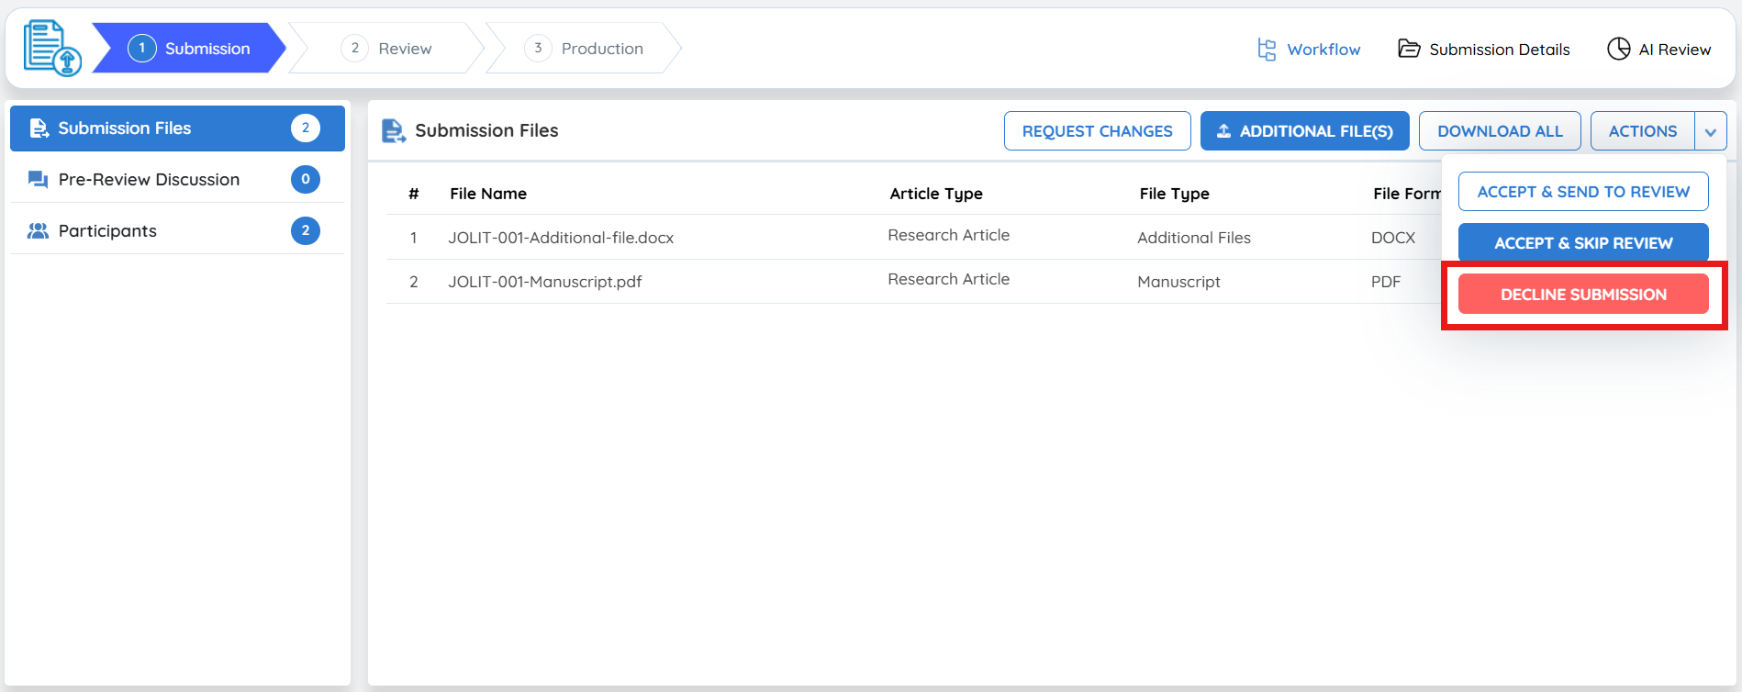Click the Participants people icon

[x=38, y=231]
